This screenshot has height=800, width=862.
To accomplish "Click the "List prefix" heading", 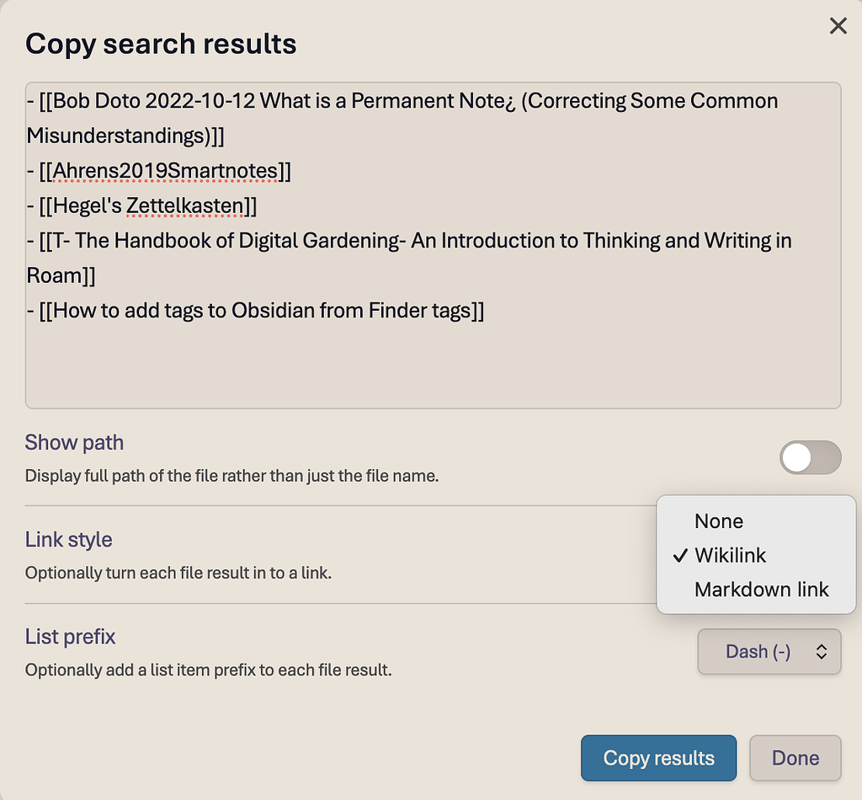I will coord(70,637).
